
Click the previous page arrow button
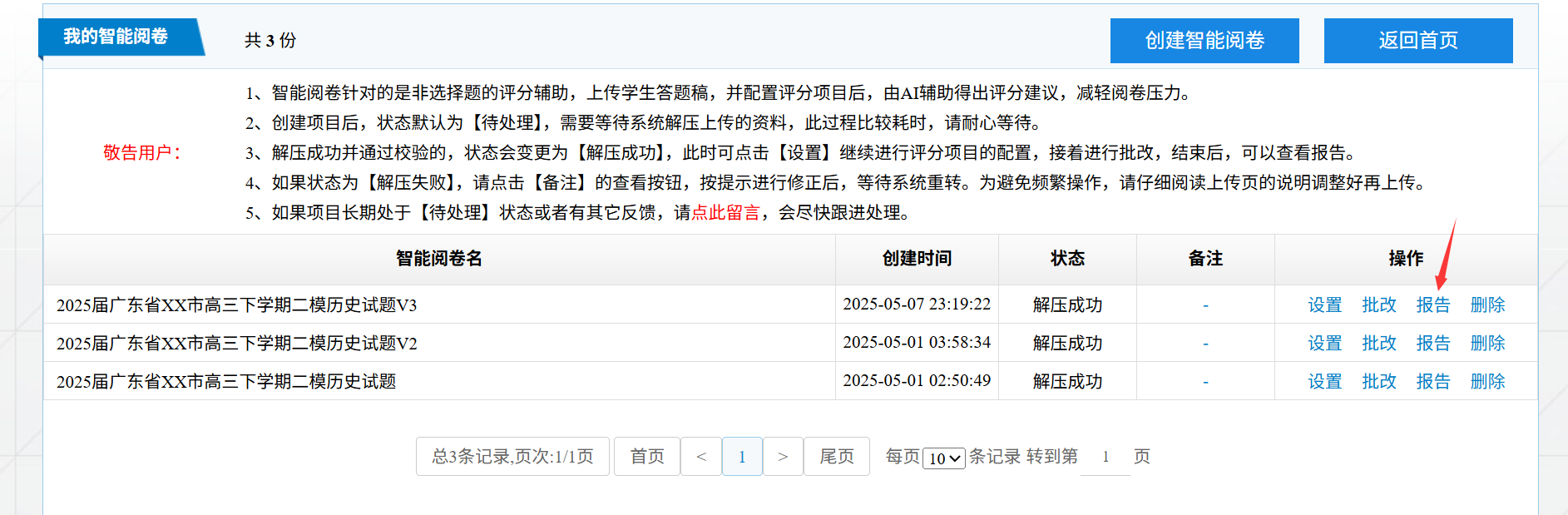701,457
